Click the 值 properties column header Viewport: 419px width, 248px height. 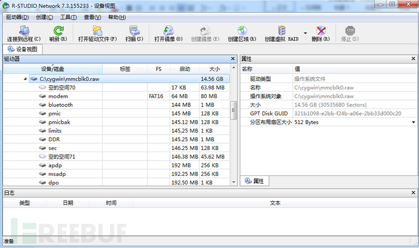pos(355,69)
